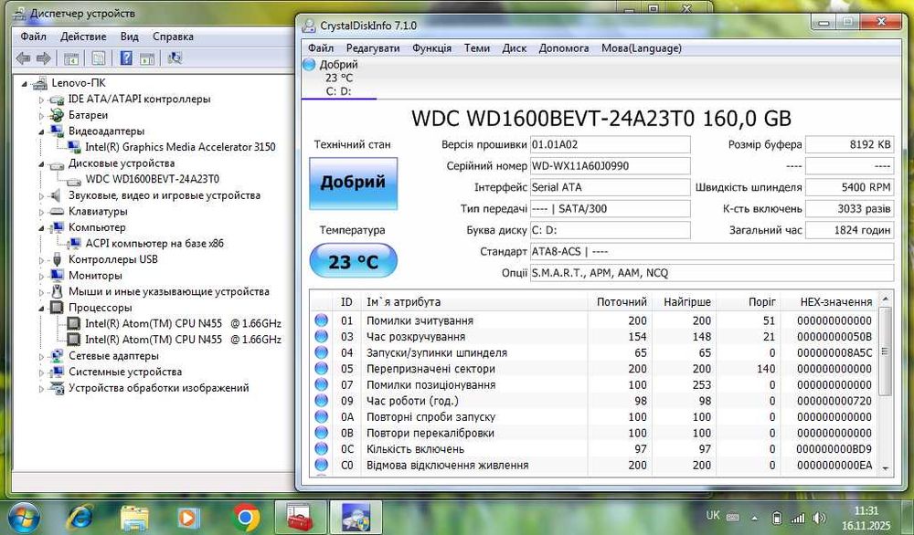
Task: Click status circle of attribute 09 Час роботи
Action: point(321,401)
